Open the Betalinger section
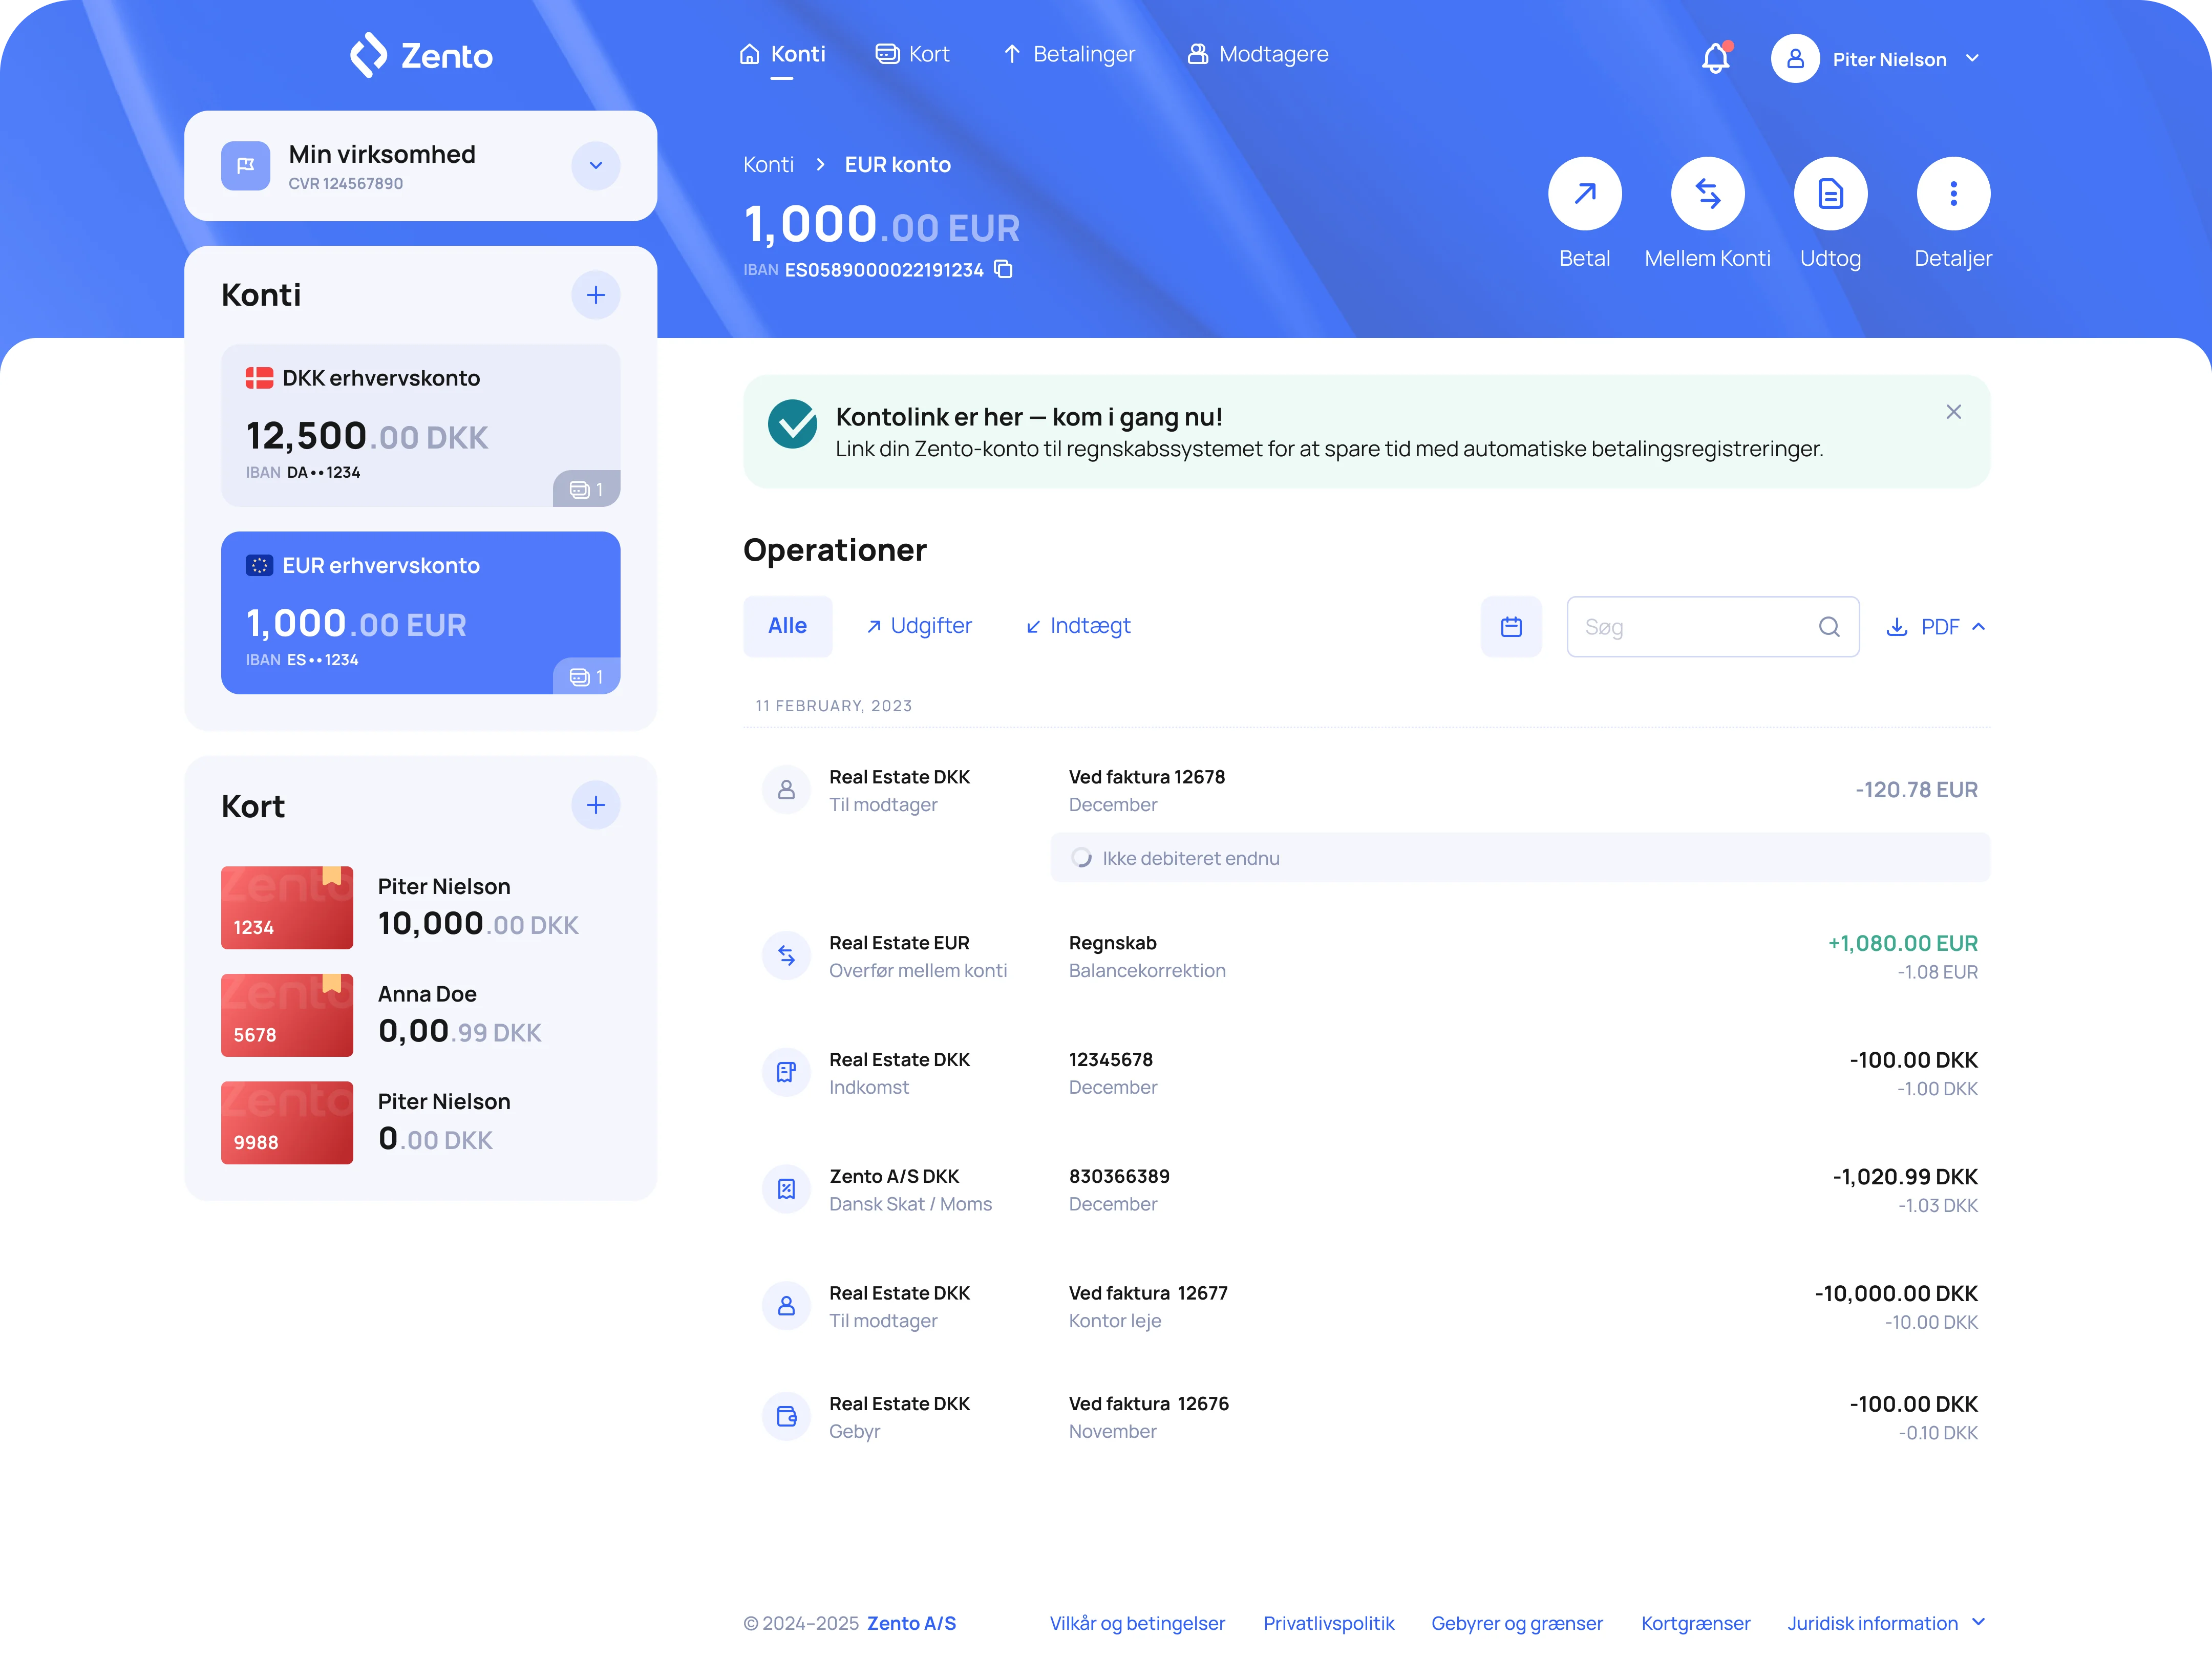 point(1068,54)
